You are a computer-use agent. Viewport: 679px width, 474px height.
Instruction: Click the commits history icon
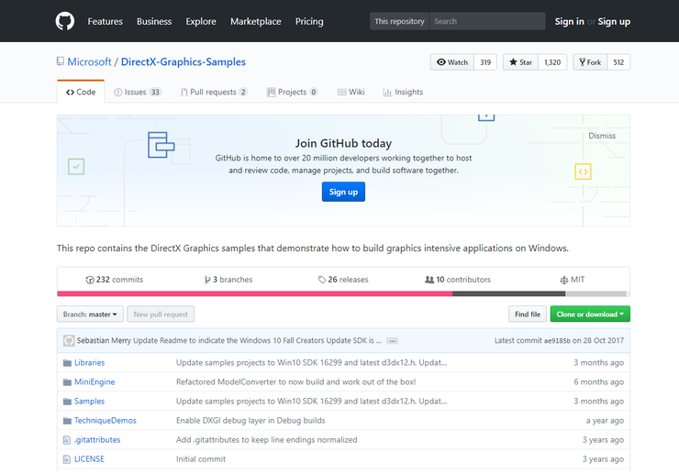coord(90,280)
